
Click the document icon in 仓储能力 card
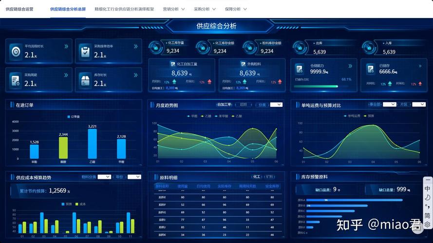(x=300, y=69)
